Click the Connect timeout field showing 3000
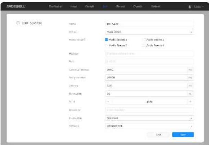The height and width of the screenshot is (145, 209). (146, 70)
